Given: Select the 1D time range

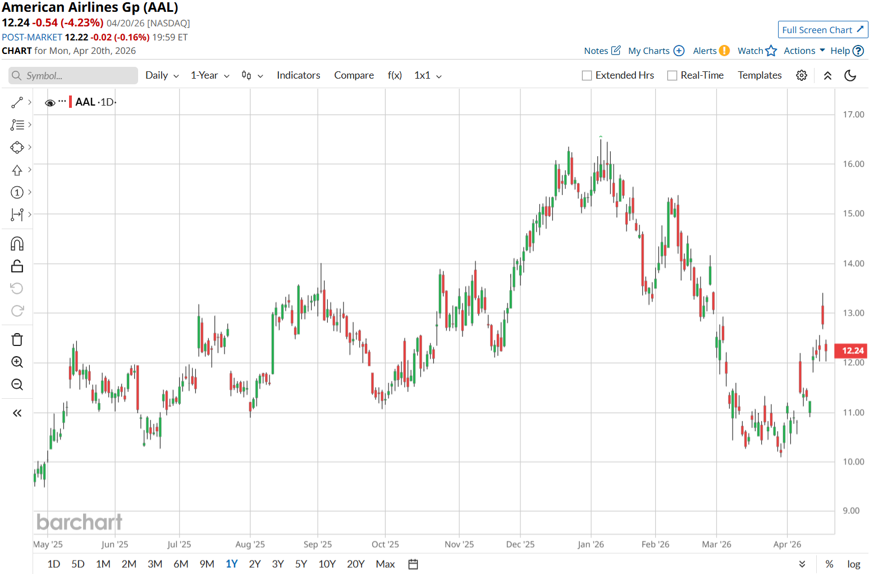Looking at the screenshot, I should pos(54,564).
